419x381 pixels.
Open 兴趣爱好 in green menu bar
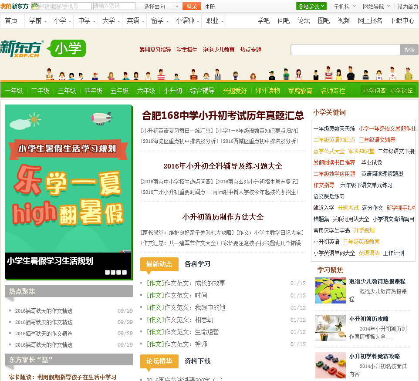tap(235, 91)
